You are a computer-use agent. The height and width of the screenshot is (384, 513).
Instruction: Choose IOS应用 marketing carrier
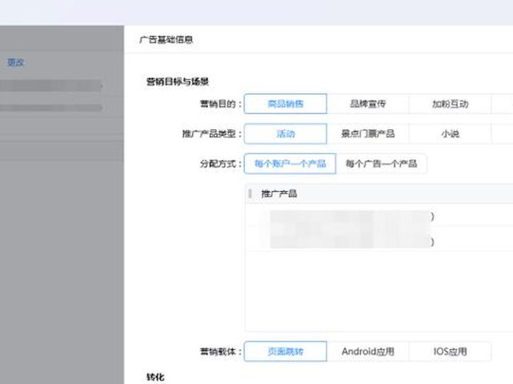[450, 351]
